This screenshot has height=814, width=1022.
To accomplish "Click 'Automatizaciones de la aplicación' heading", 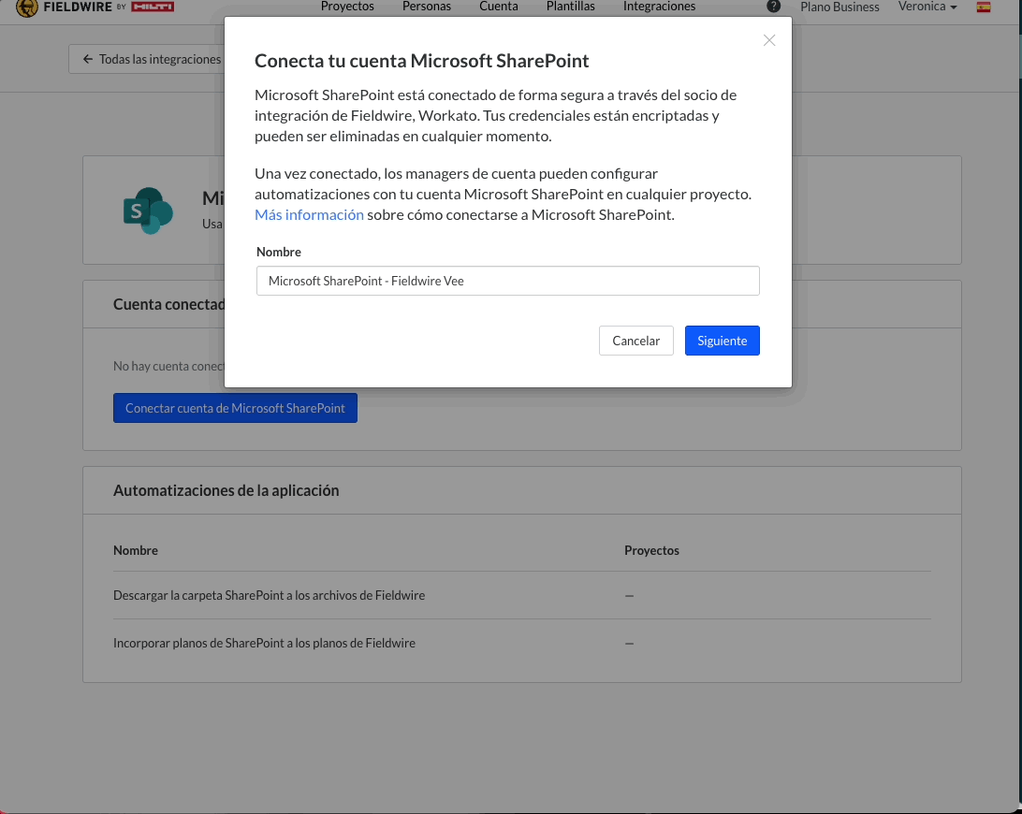I will tap(226, 490).
